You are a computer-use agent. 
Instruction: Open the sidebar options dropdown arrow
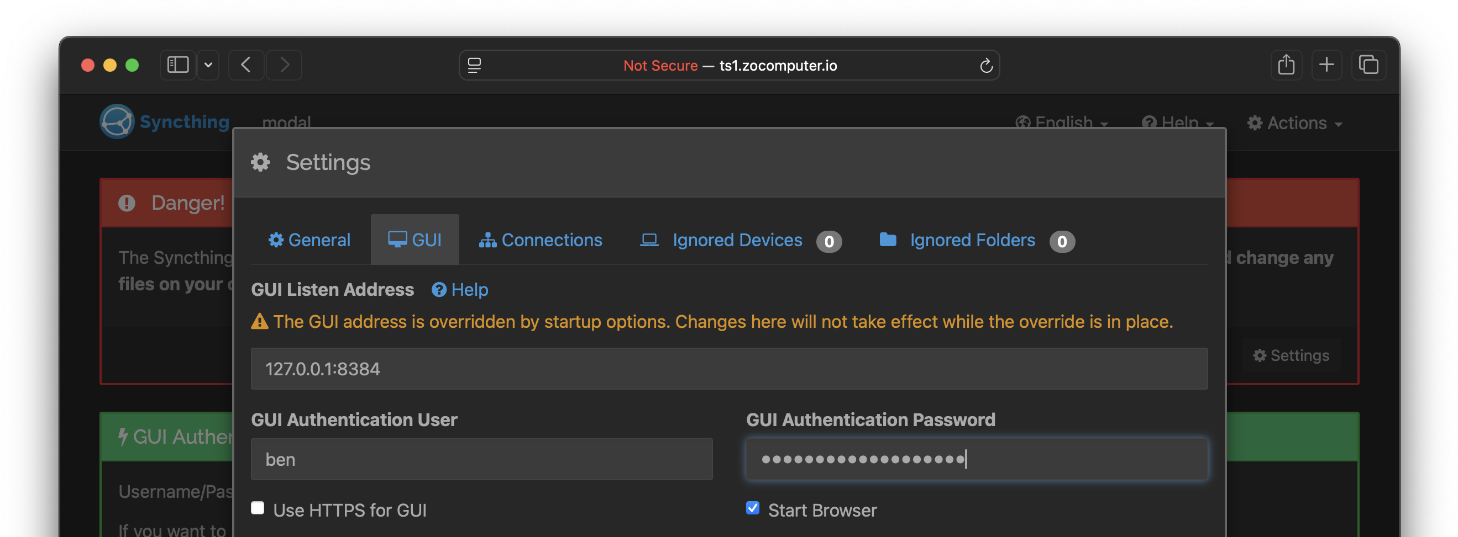click(x=208, y=65)
